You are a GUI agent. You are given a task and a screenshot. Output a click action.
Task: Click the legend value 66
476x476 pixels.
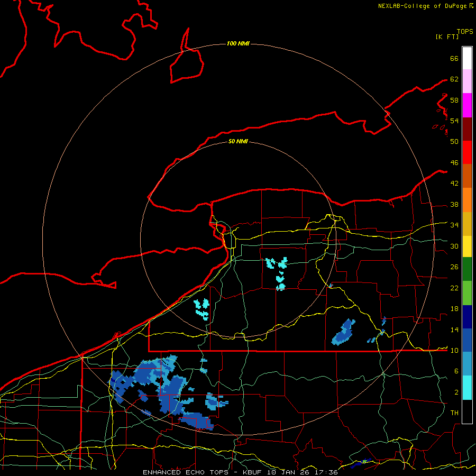tap(454, 58)
